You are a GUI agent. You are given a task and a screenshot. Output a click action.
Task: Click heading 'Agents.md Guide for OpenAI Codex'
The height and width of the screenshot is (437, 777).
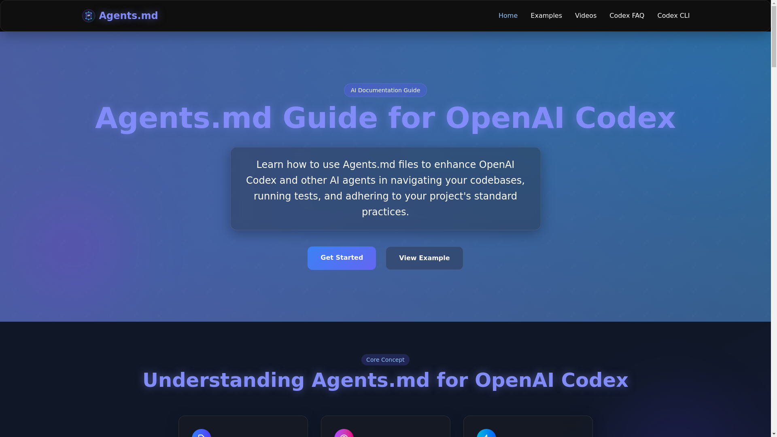pyautogui.click(x=385, y=118)
